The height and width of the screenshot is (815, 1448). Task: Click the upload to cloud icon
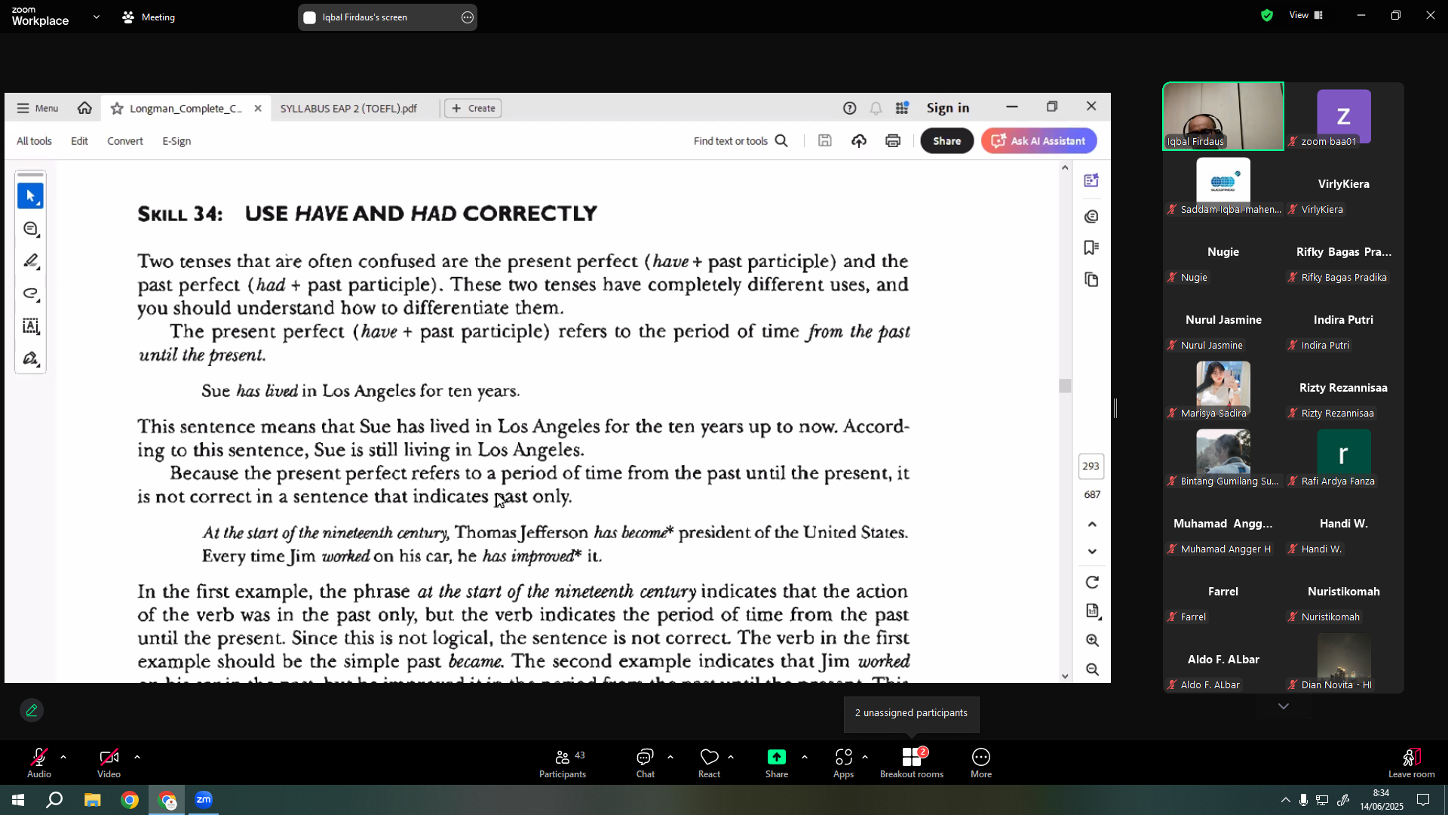pos(859,141)
